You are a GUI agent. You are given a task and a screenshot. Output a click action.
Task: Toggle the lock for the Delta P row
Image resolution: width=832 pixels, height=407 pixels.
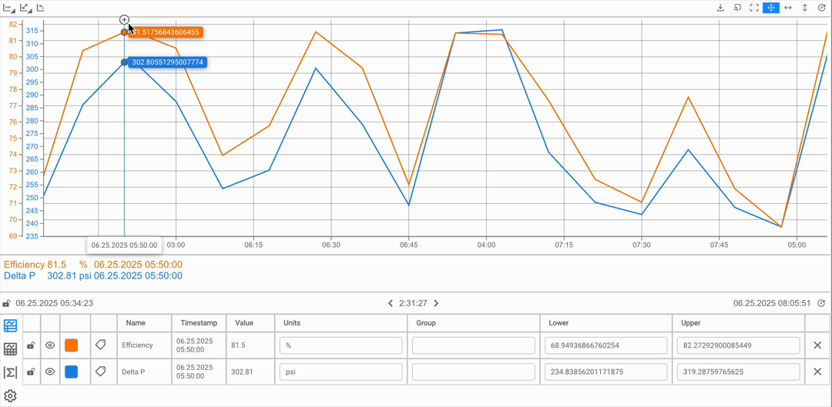click(x=32, y=372)
